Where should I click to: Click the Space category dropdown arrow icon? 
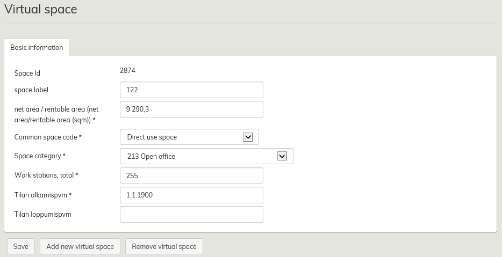point(282,156)
